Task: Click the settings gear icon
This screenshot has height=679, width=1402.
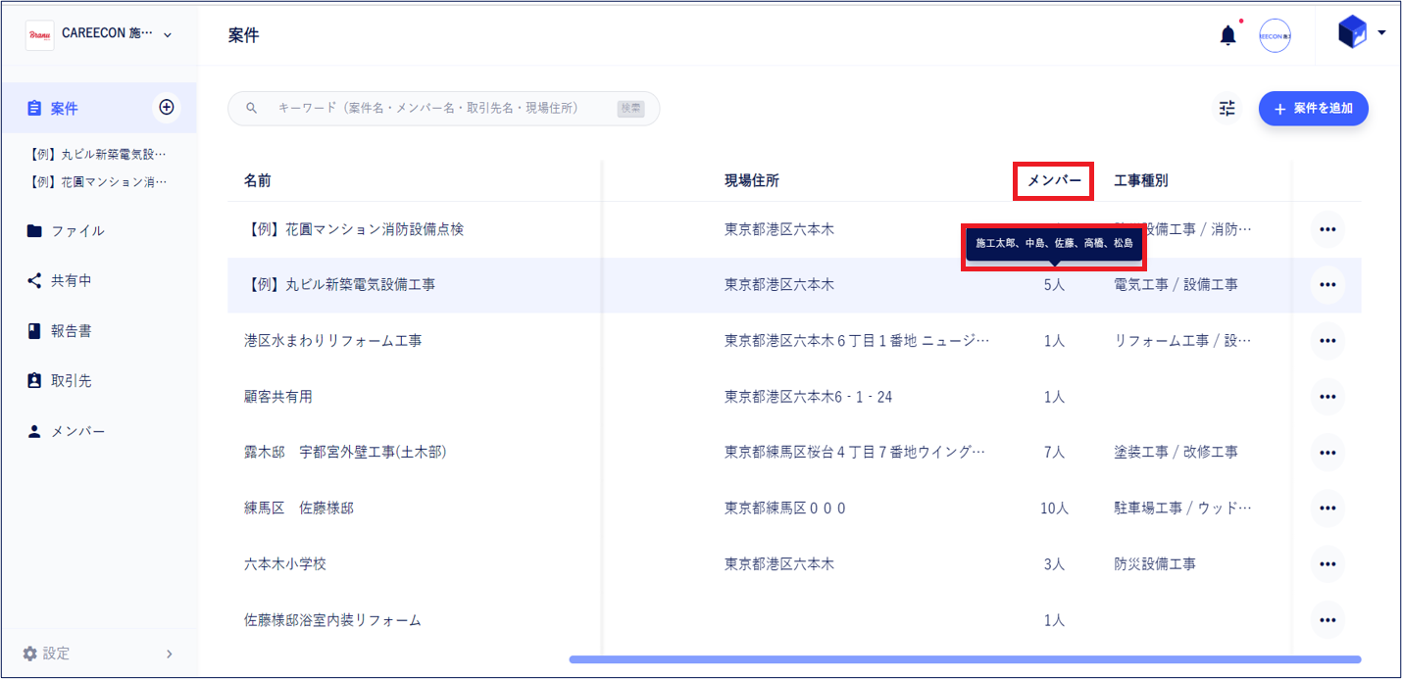Action: [x=29, y=654]
